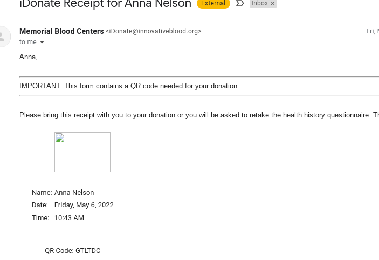
Task: Click the Inbox label tag
Action: [259, 4]
